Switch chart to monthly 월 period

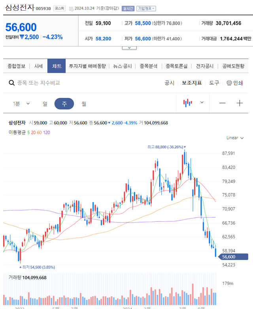(x=84, y=103)
